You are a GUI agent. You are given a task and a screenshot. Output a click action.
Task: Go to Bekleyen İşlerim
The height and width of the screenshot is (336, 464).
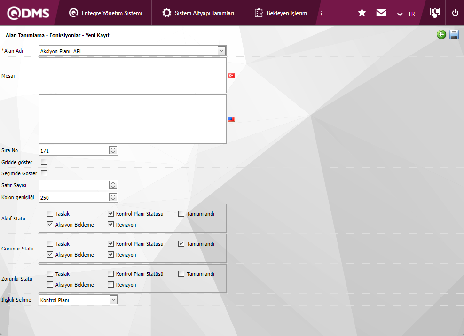[281, 13]
